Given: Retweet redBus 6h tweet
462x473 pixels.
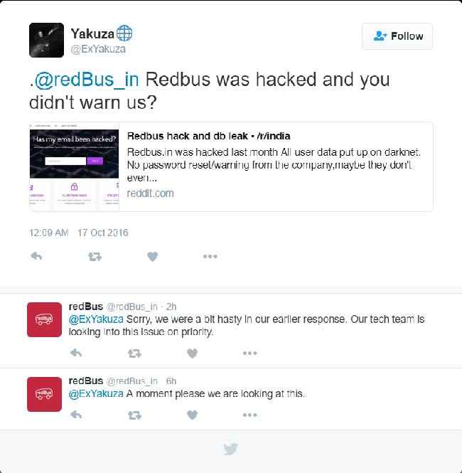Looking at the screenshot, I should coord(134,415).
